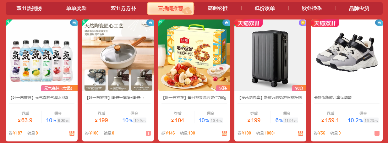388x143 pixels.
Task: Click 券¥146 coupon on 每日坚果 card
Action: (x=168, y=133)
